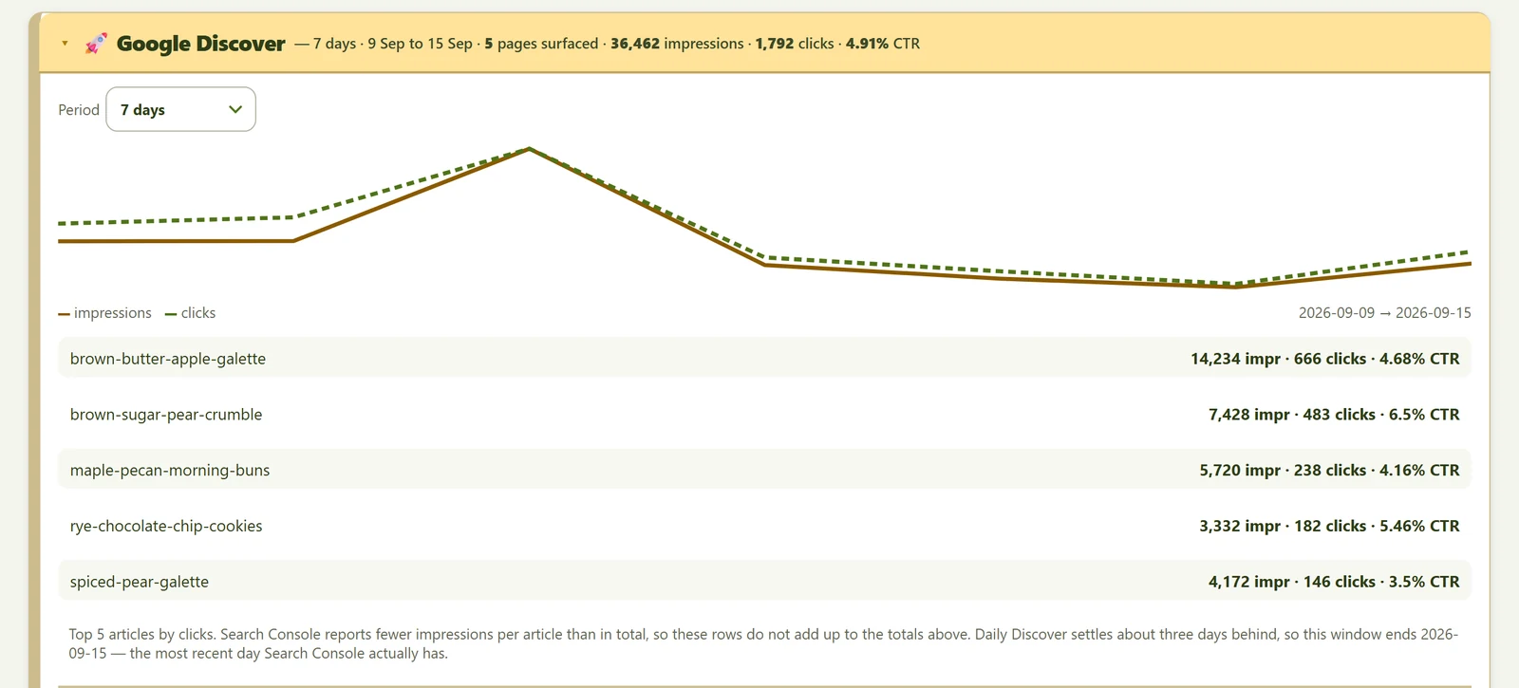Click the 3,332 impr · 182 clicks stats
The width and height of the screenshot is (1519, 688).
[x=1329, y=526]
